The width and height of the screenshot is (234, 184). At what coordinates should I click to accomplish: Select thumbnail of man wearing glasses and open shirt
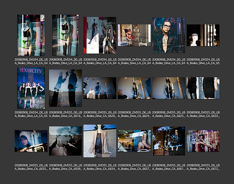coord(169,35)
